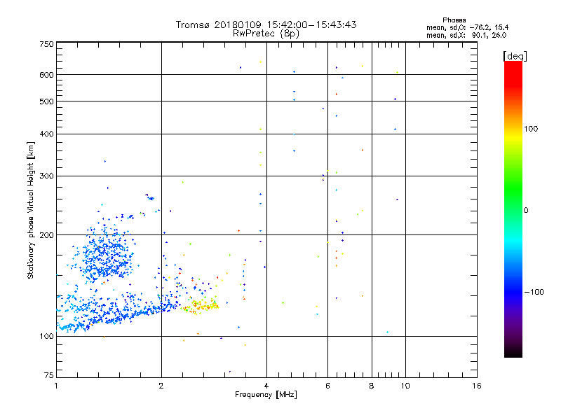Click the 'mean, sd,X: 90.1, 26.0' text

(x=466, y=35)
